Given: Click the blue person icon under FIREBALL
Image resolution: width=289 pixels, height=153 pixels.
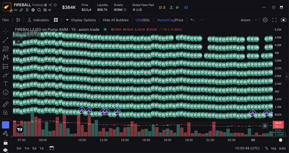Looking at the screenshot, I should click(27, 10).
